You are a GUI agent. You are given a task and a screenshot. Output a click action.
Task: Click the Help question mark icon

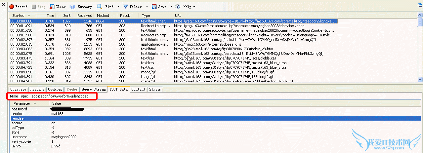tap(178, 7)
